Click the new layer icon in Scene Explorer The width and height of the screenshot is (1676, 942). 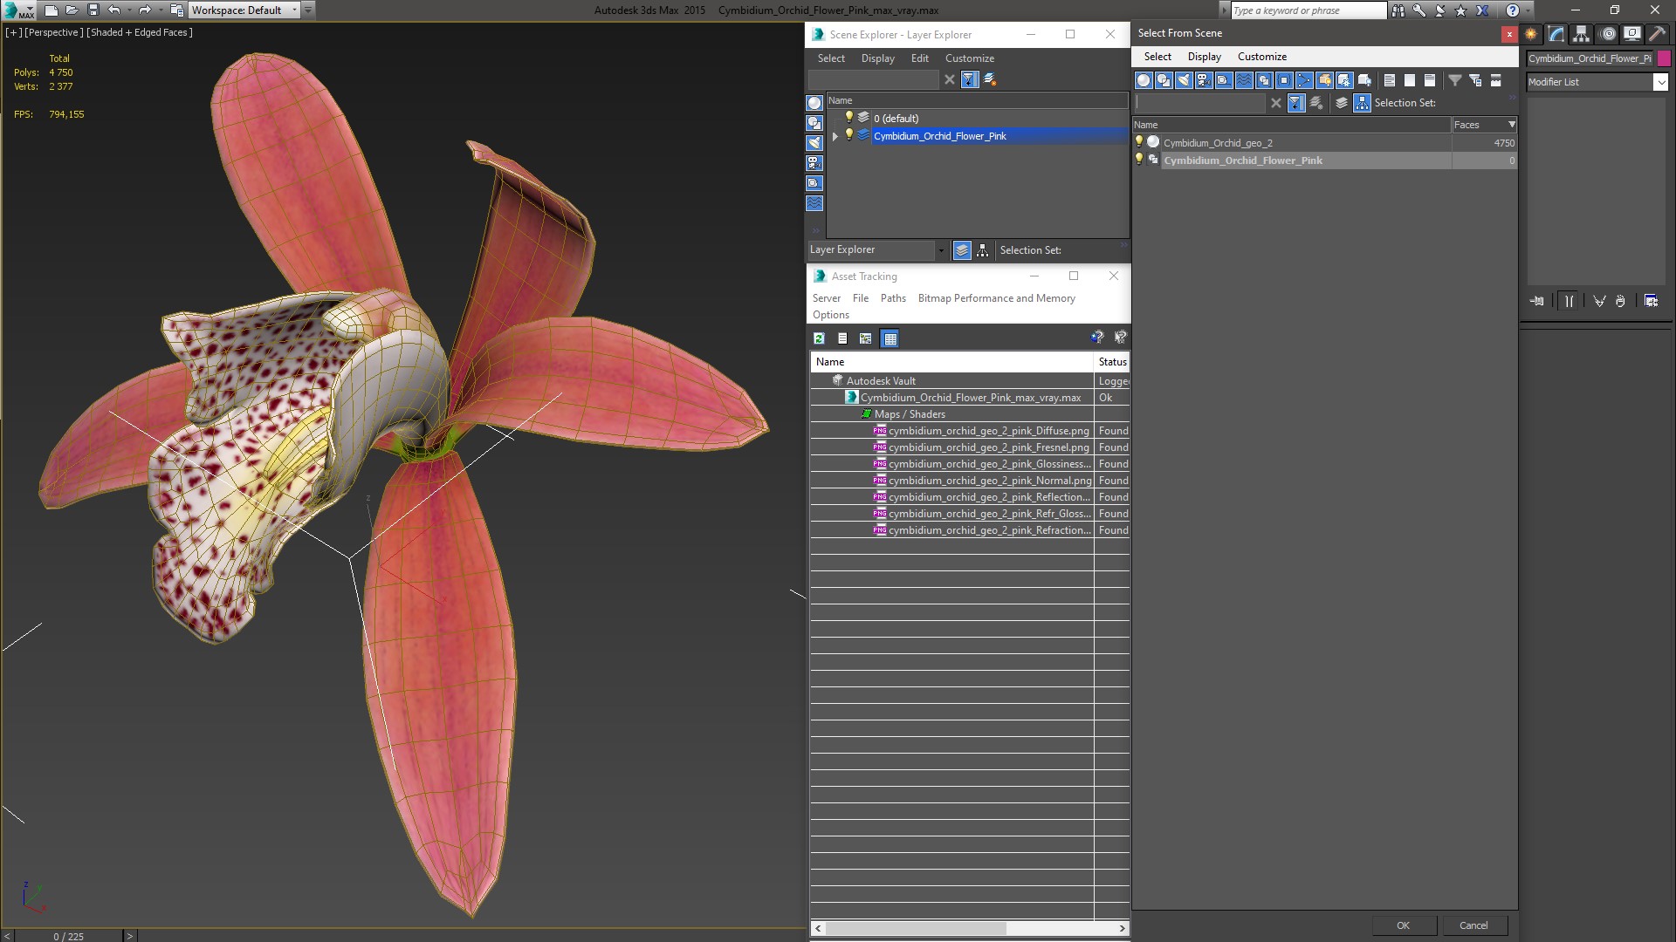(990, 79)
